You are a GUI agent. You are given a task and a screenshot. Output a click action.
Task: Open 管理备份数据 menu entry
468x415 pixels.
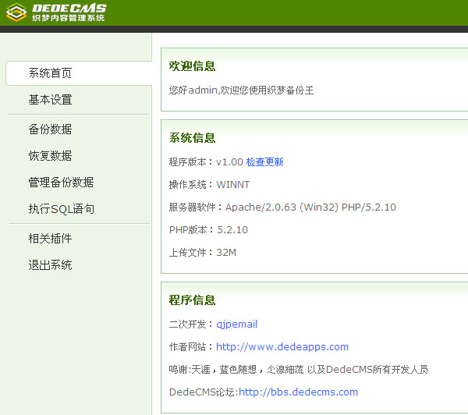pyautogui.click(x=61, y=182)
